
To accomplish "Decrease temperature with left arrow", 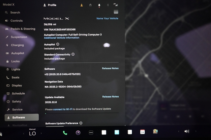I will (x=23, y=134).
